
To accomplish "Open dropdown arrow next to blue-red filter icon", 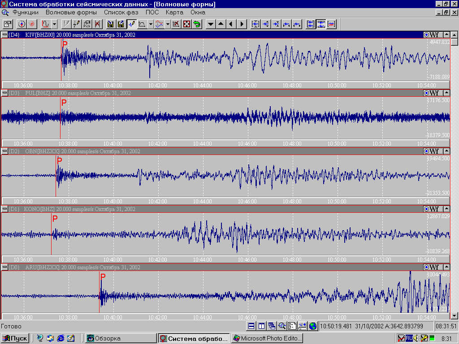I will click(x=167, y=24).
